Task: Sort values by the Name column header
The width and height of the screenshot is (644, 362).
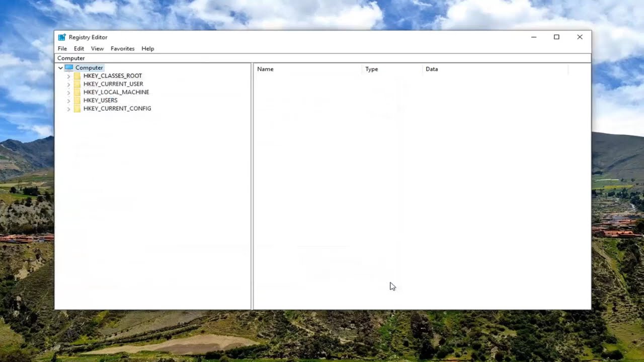Action: [308, 69]
